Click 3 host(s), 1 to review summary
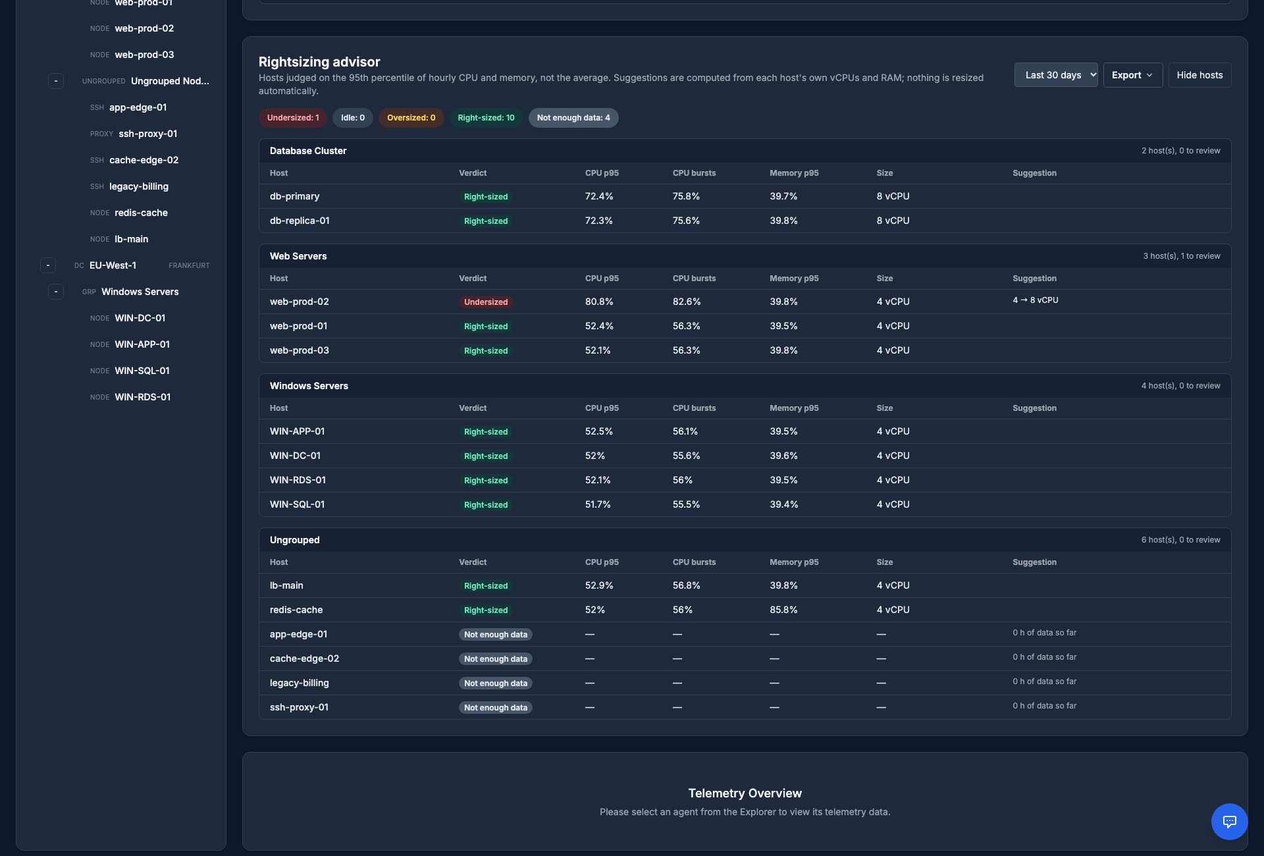 coord(1181,256)
